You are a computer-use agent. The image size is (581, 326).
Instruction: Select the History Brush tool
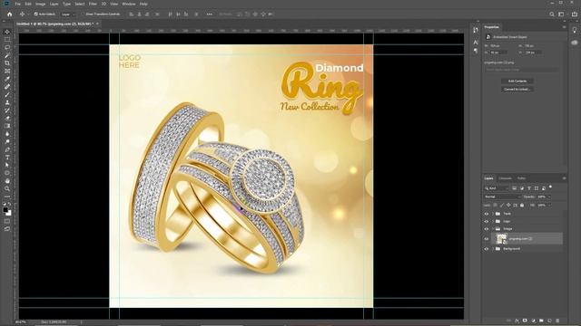click(7, 110)
